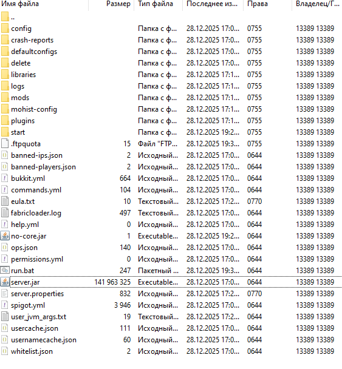The height and width of the screenshot is (369, 342).
Task: Sort by the Последнее изменение column header
Action: 213,4
